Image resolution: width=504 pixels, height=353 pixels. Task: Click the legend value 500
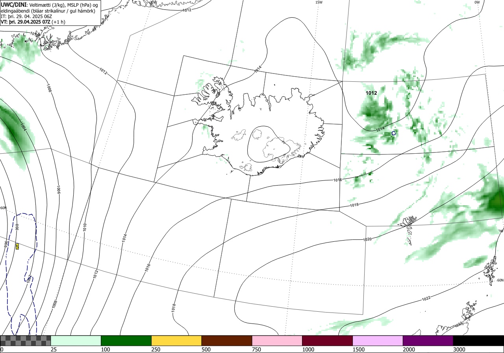(x=206, y=349)
